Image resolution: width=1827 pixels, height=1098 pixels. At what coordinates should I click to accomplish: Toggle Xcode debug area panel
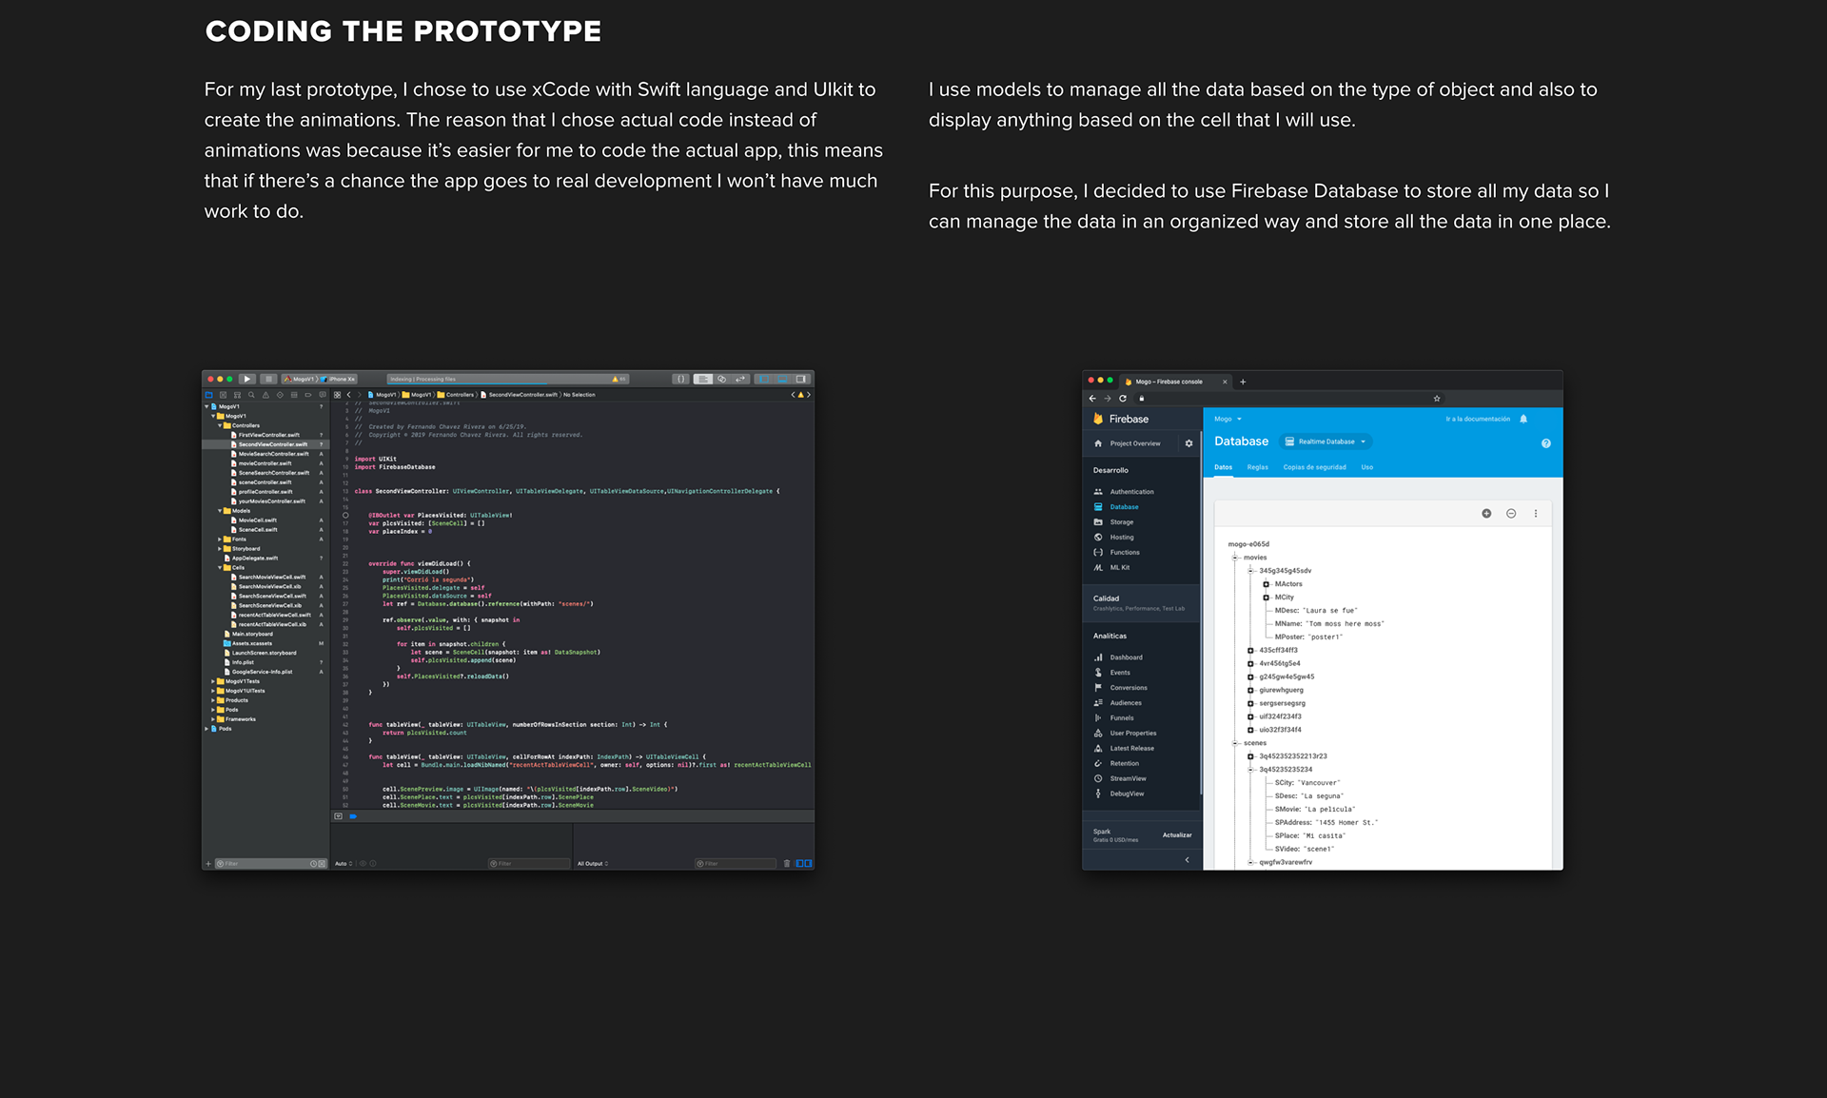click(x=782, y=379)
